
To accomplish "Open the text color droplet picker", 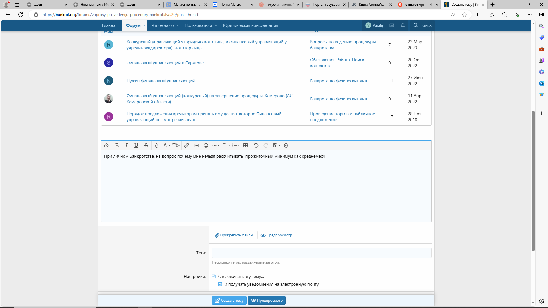I will pos(156,145).
